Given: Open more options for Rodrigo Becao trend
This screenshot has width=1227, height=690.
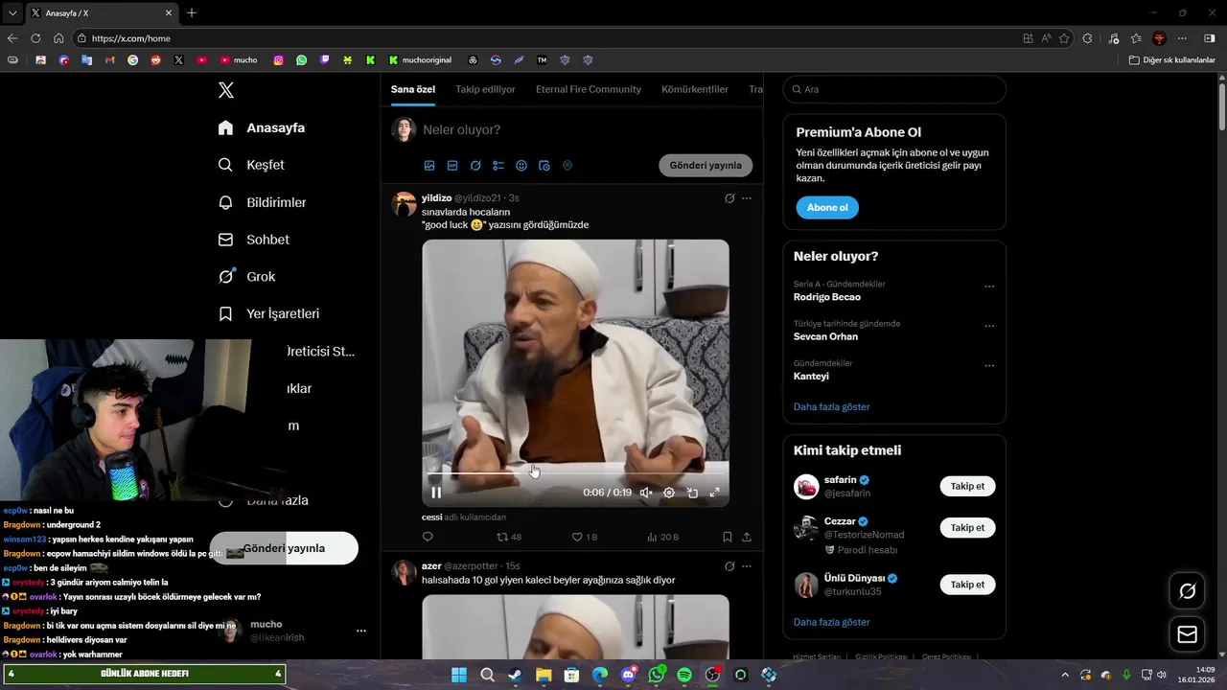Looking at the screenshot, I should [x=989, y=287].
